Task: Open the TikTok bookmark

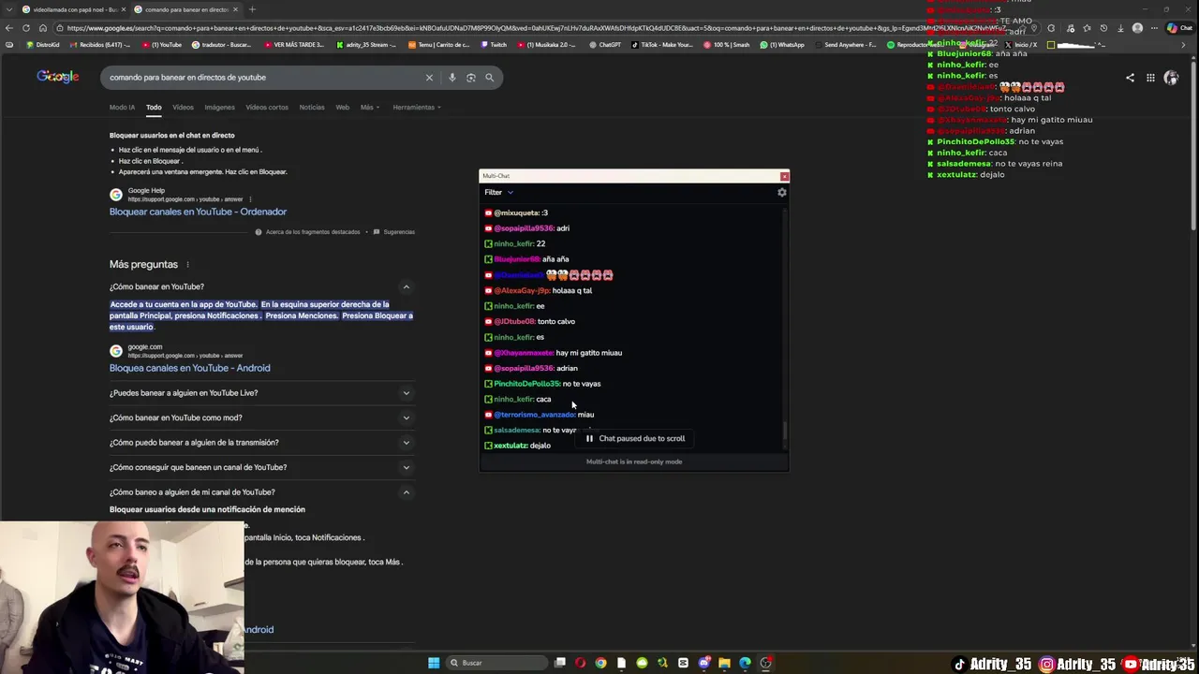Action: (x=662, y=45)
